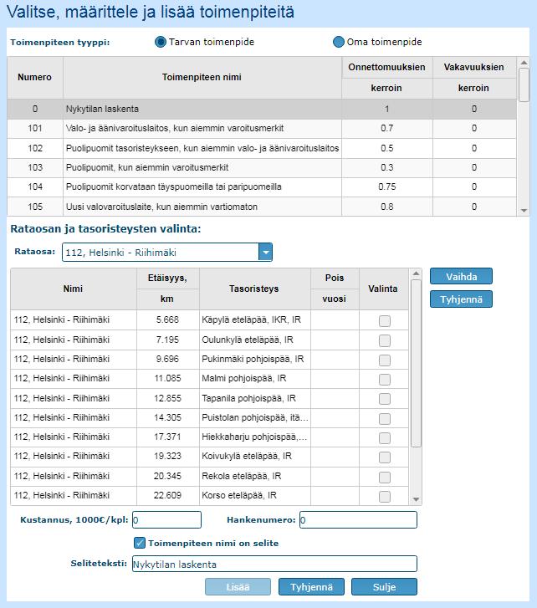
Task: Uncheck Toimenpiteen nimi on selite
Action: click(140, 543)
